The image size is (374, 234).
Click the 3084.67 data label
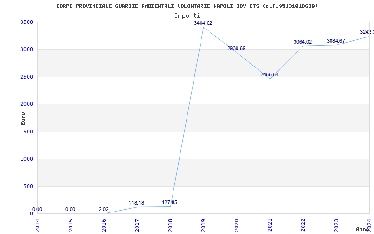click(336, 41)
